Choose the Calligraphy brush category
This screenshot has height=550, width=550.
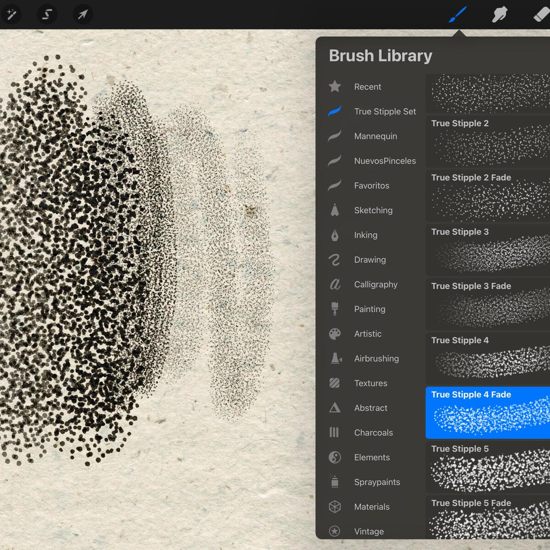pos(375,285)
